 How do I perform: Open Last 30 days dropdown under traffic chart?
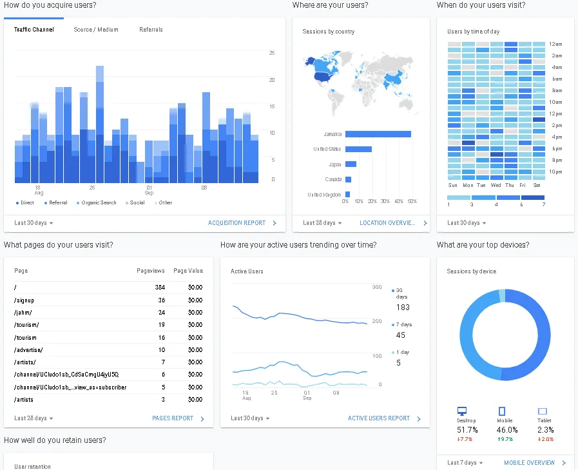34,223
